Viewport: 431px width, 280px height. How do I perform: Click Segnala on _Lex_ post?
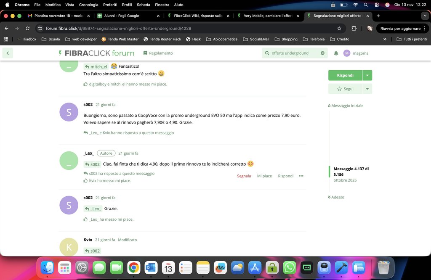tap(244, 176)
